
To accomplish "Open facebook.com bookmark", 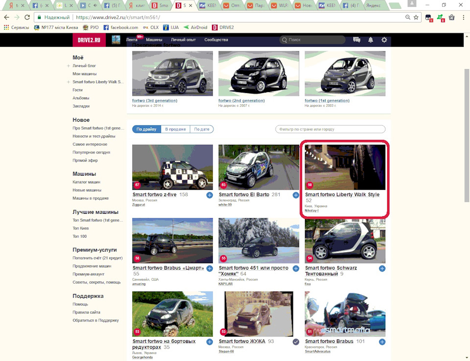I will pos(121,27).
